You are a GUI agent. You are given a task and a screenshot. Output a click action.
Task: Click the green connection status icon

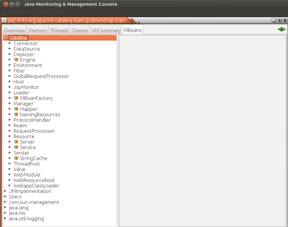coord(282,29)
